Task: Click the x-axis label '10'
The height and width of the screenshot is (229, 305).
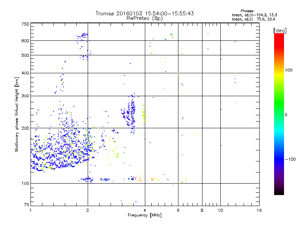Action: (220, 210)
